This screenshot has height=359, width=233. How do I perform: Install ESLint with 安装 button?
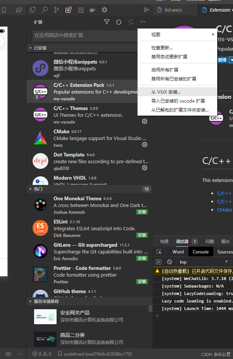(142, 235)
